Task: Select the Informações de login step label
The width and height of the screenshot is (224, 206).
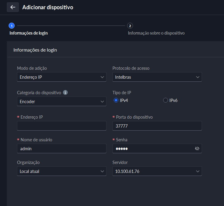Action: [29, 33]
